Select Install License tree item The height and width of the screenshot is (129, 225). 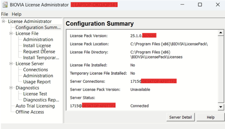click(37, 46)
